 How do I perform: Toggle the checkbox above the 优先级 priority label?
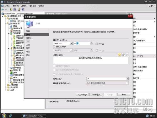pyautogui.click(x=54, y=74)
